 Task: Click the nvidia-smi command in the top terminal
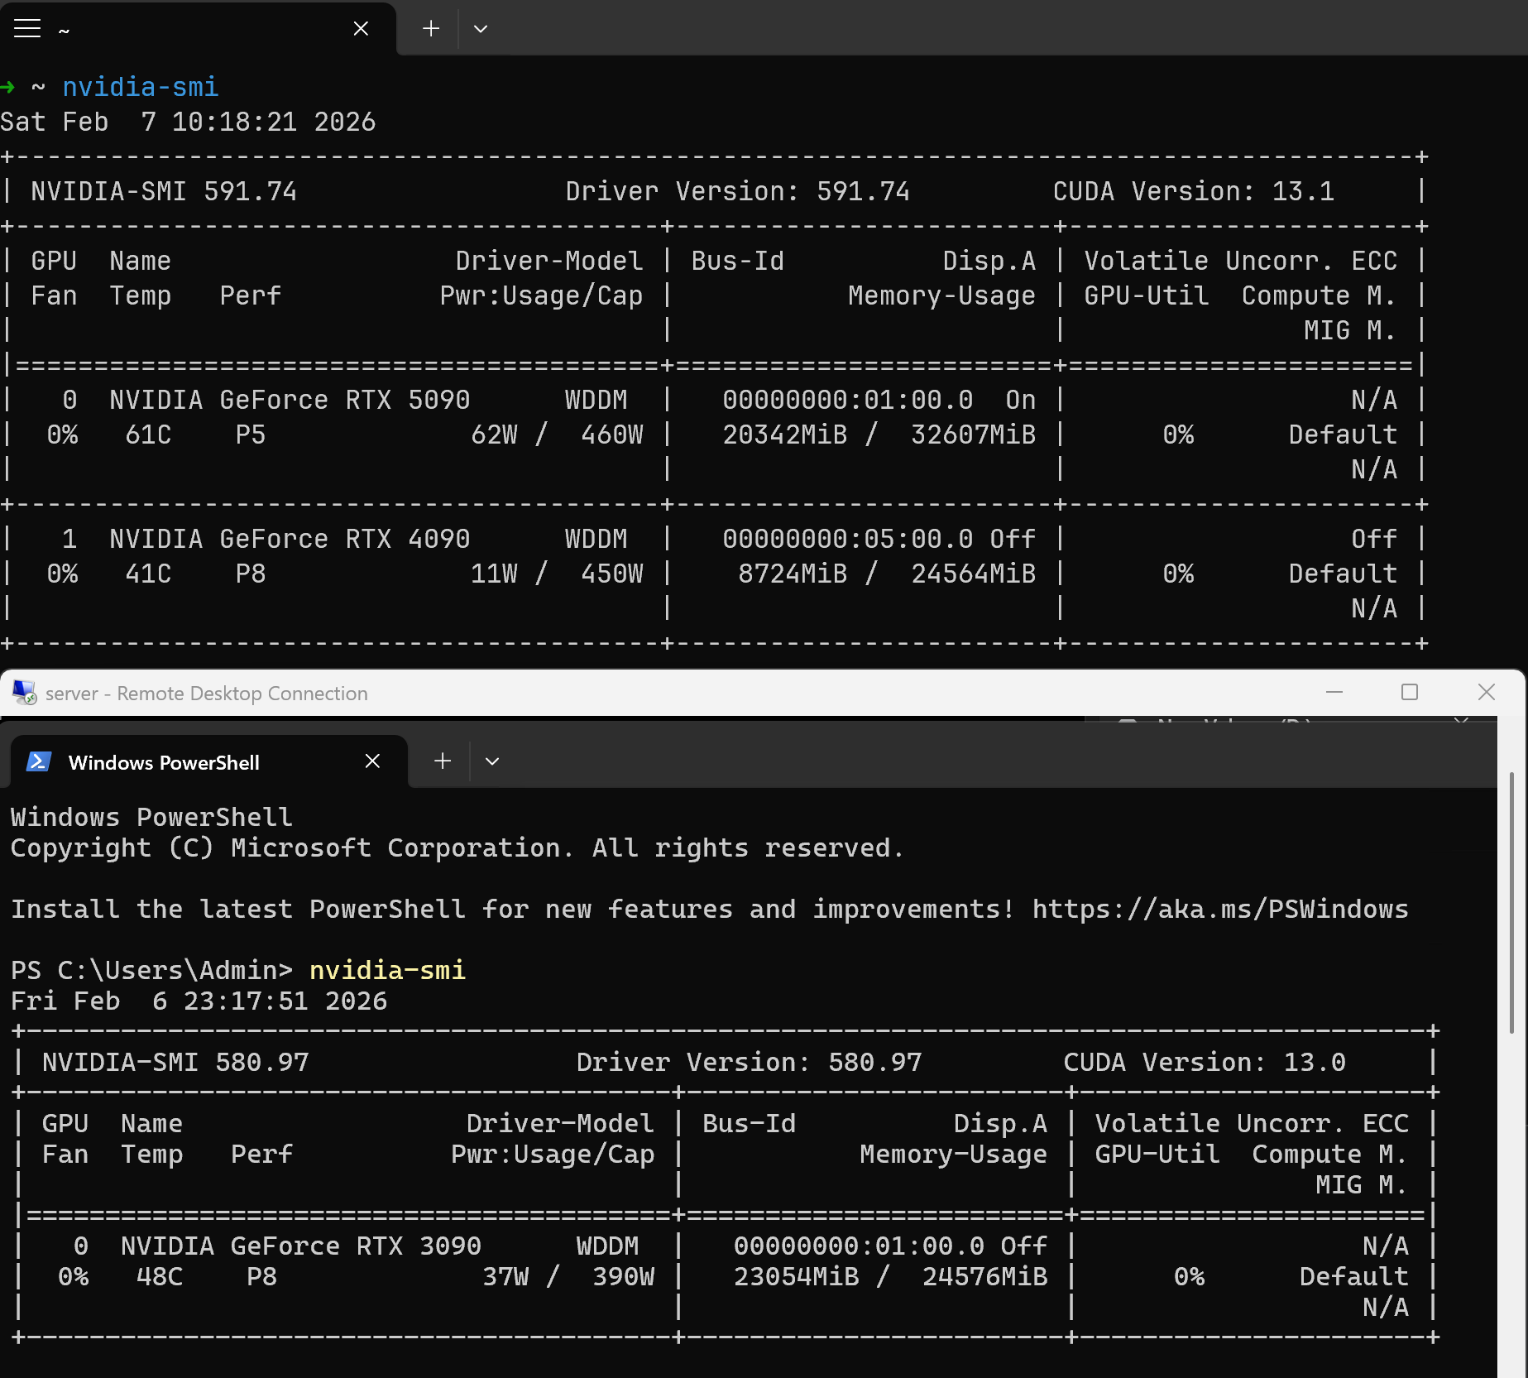[141, 88]
